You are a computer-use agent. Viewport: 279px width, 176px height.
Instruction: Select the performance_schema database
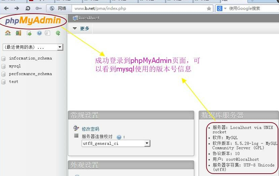tap(31, 74)
